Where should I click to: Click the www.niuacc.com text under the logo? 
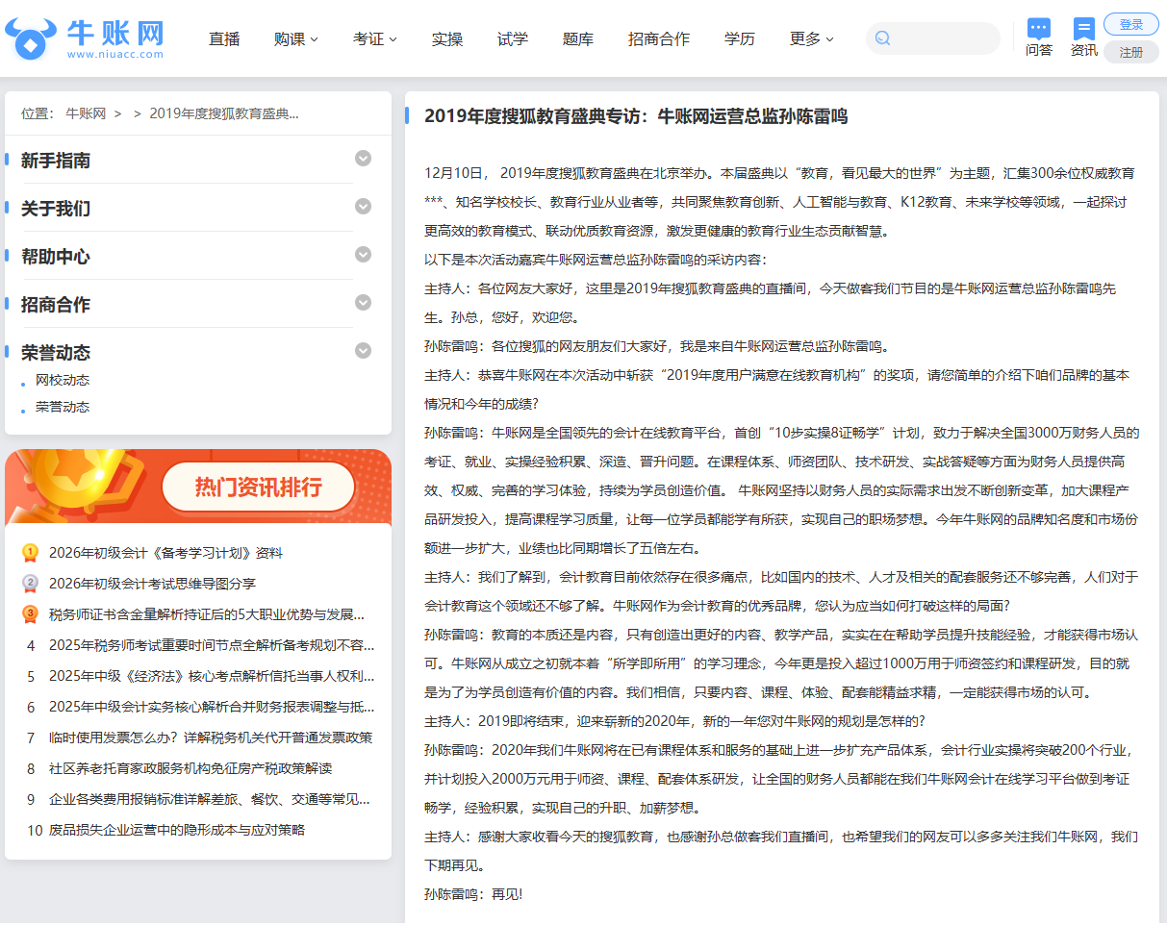(115, 55)
